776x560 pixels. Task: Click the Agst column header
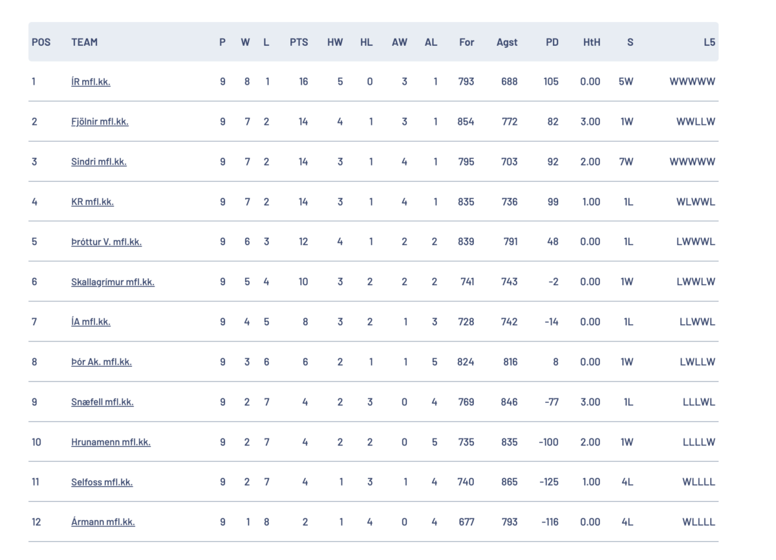507,42
